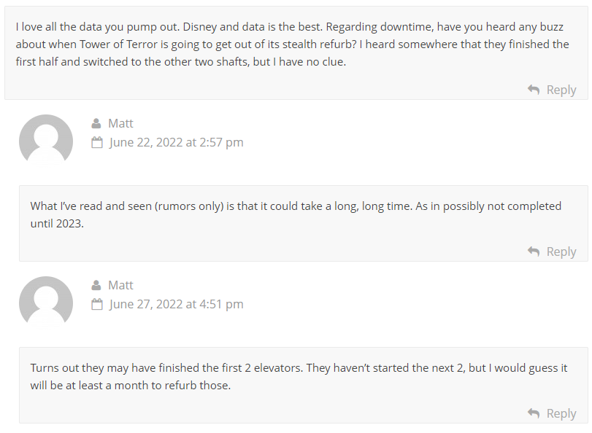Viewport: 592px width, 433px height.
Task: Click Reply link under Tower of Terror question
Action: (x=561, y=90)
